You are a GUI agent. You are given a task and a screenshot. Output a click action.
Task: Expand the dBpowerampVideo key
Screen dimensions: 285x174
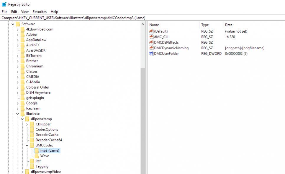[22, 172]
